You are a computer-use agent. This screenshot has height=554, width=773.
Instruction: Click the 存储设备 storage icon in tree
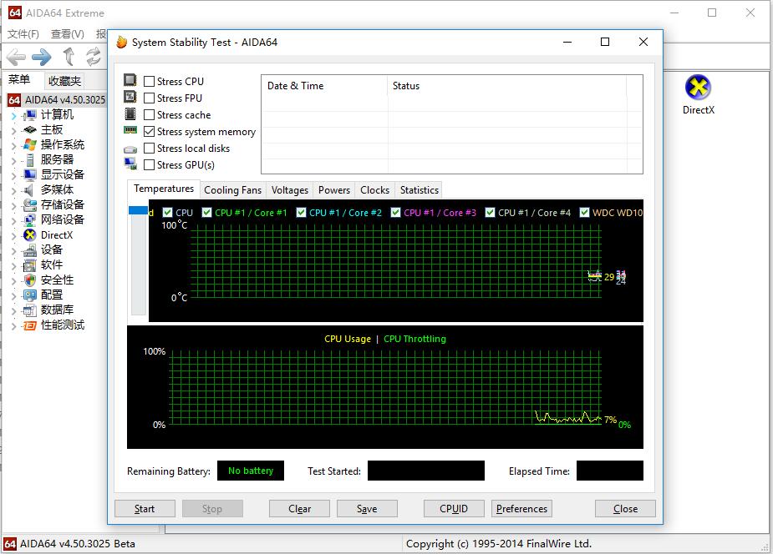29,204
